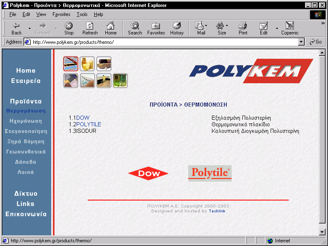328x246 pixels.
Task: Open Προϊόντα section in sidebar
Action: [x=26, y=101]
